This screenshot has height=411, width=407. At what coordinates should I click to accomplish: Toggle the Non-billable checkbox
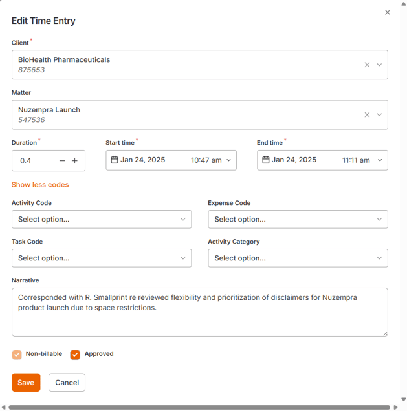pos(17,354)
